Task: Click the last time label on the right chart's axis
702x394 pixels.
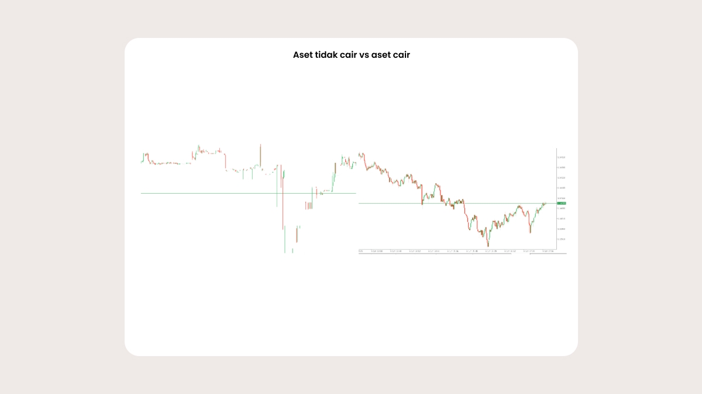Action: pyautogui.click(x=548, y=251)
